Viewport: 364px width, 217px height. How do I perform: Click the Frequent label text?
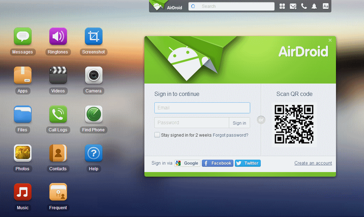tap(58, 207)
